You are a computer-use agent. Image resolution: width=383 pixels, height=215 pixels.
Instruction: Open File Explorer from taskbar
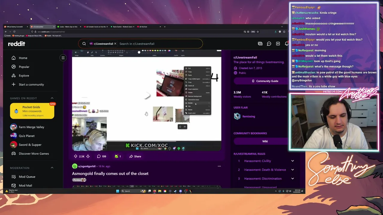click(160, 191)
